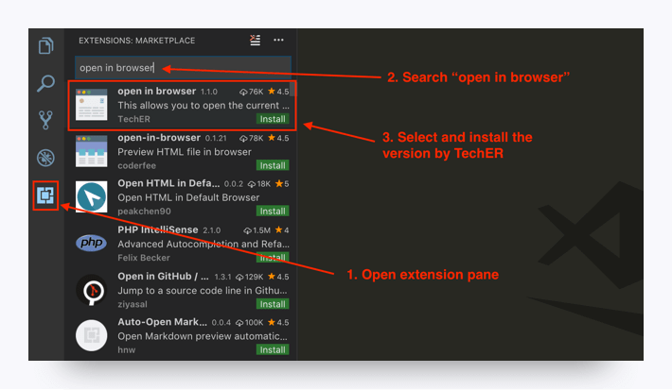Select the 'open-in-browser' extension title

click(159, 138)
